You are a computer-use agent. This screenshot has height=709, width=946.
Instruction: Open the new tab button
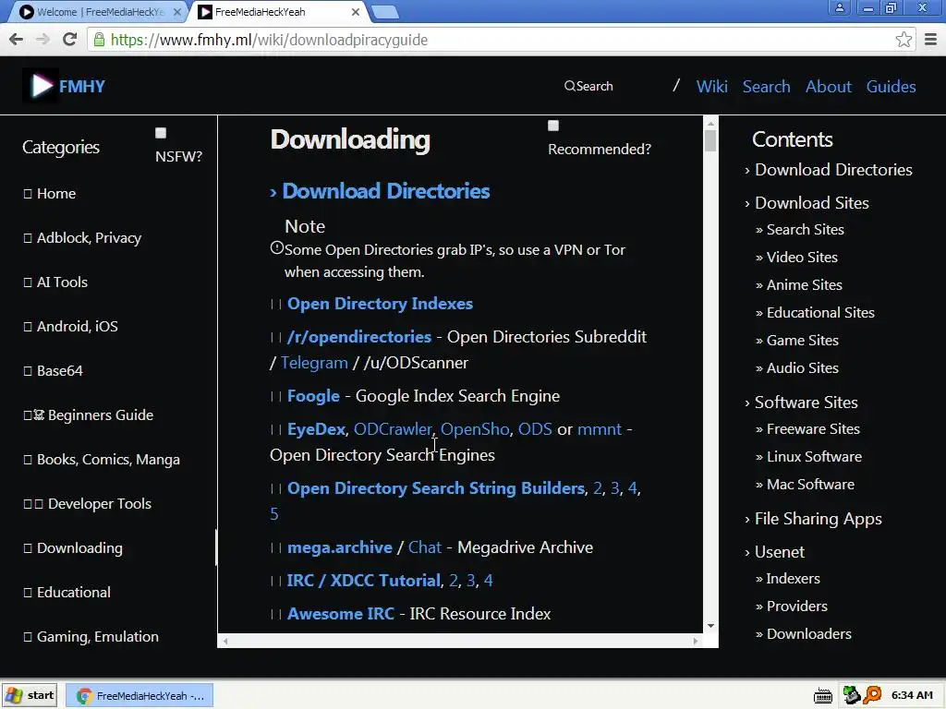point(384,11)
